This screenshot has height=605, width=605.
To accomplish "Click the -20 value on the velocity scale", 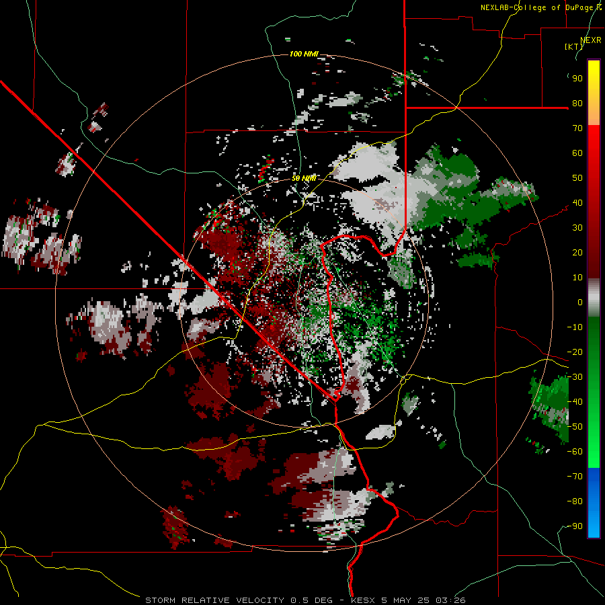I will [x=575, y=352].
